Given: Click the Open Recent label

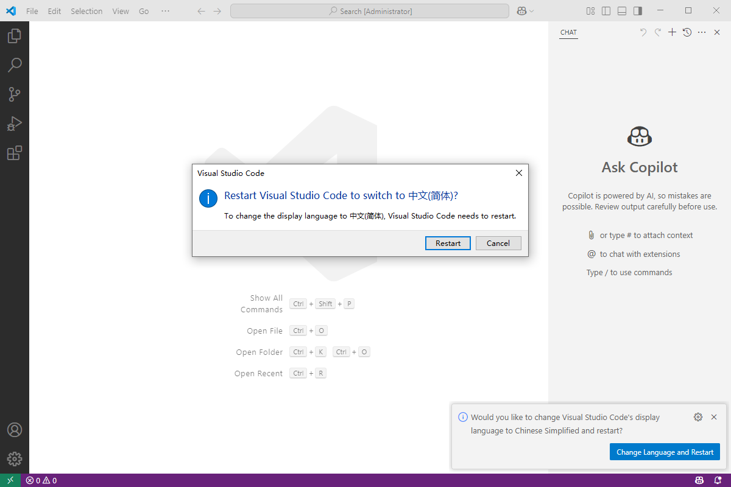Looking at the screenshot, I should pyautogui.click(x=259, y=373).
